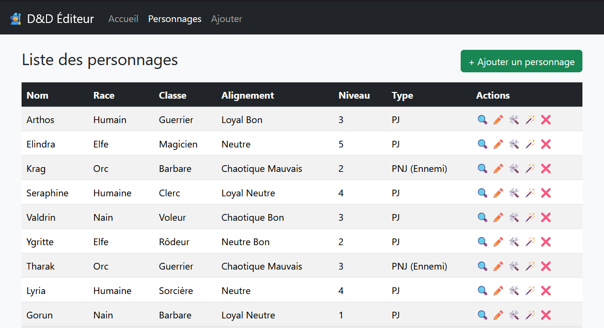
Task: Click the magic wand icon for Seraphine
Action: pos(530,193)
